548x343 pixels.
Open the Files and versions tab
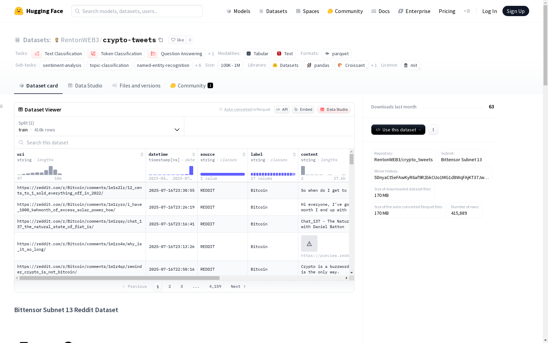click(x=136, y=86)
